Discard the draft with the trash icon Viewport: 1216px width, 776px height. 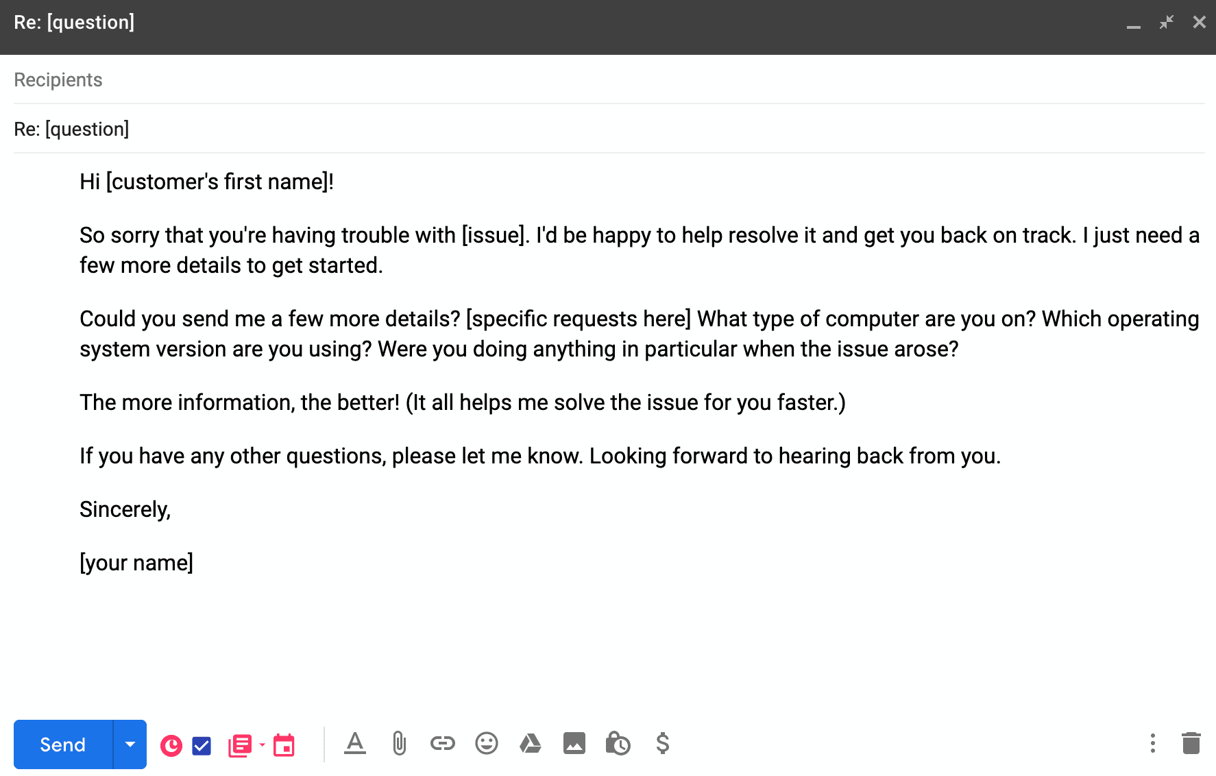1191,744
